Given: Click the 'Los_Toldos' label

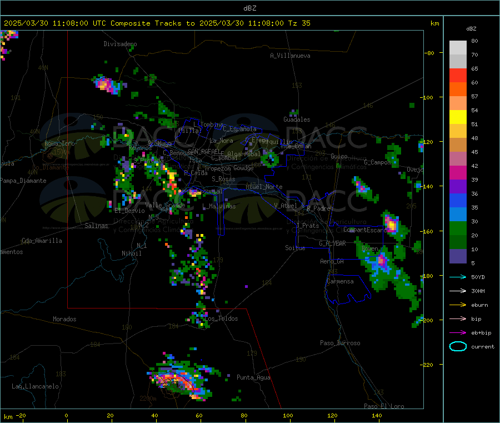Looking at the screenshot, I should [x=221, y=319].
